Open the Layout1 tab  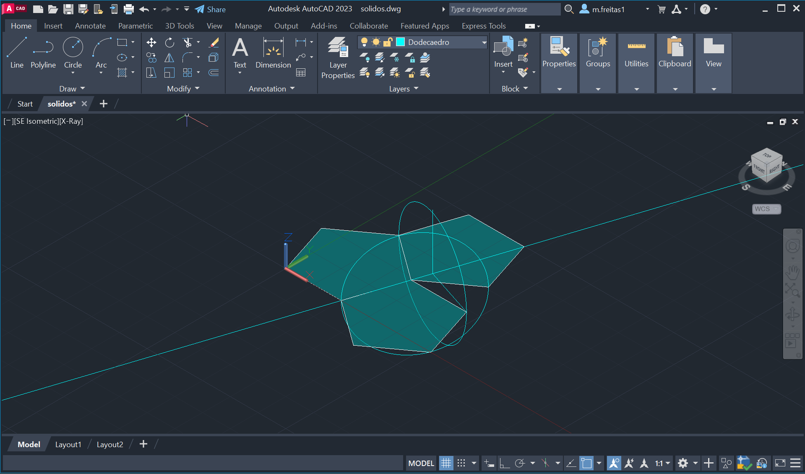tap(68, 444)
